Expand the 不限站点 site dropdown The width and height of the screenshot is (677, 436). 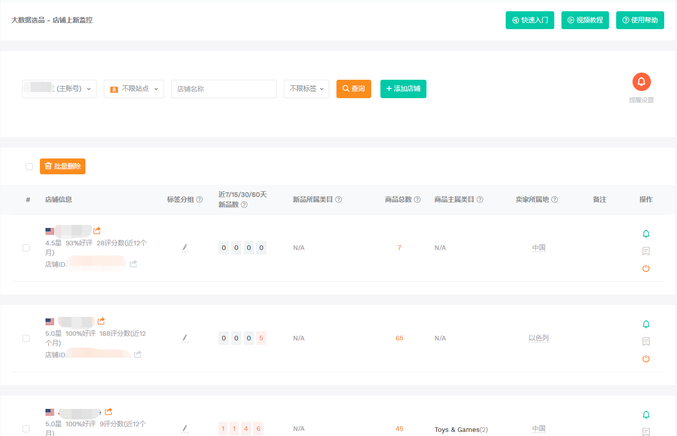coord(134,89)
